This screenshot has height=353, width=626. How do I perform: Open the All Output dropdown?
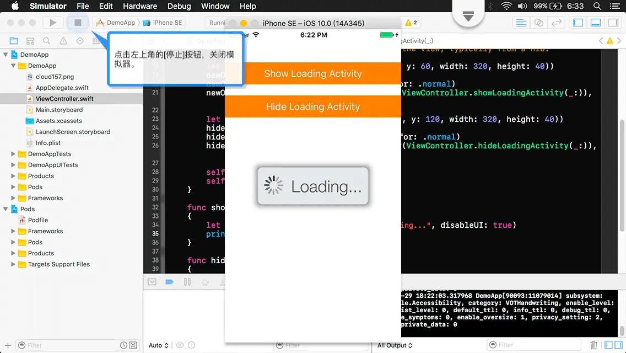click(395, 345)
